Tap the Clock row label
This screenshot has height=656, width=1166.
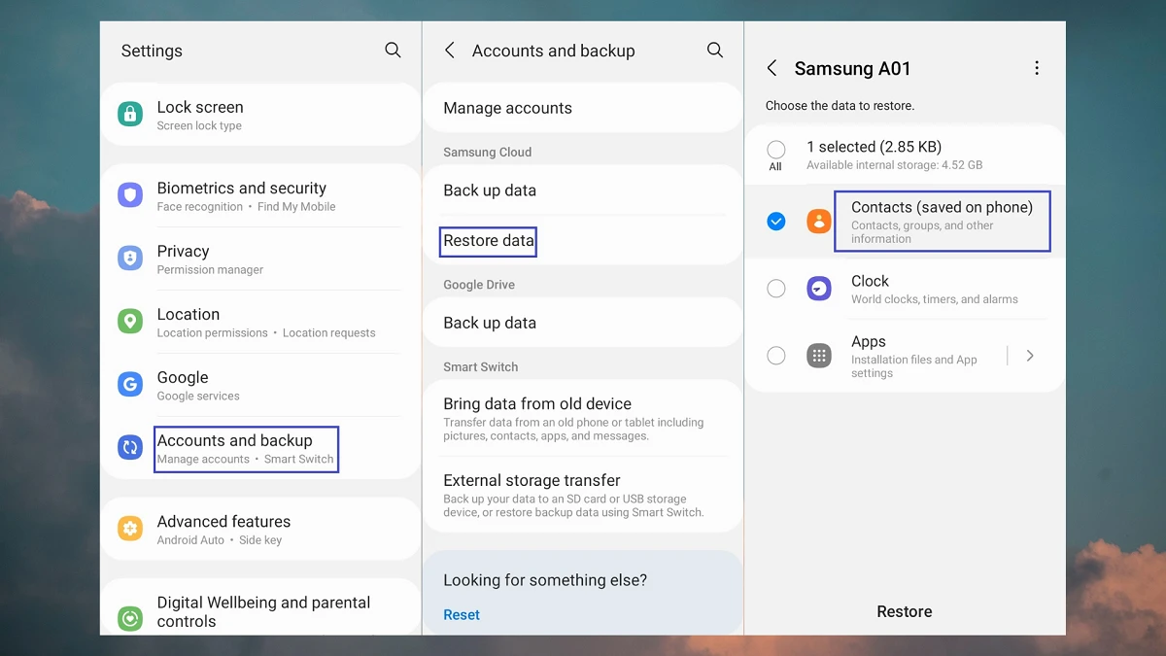(x=870, y=281)
